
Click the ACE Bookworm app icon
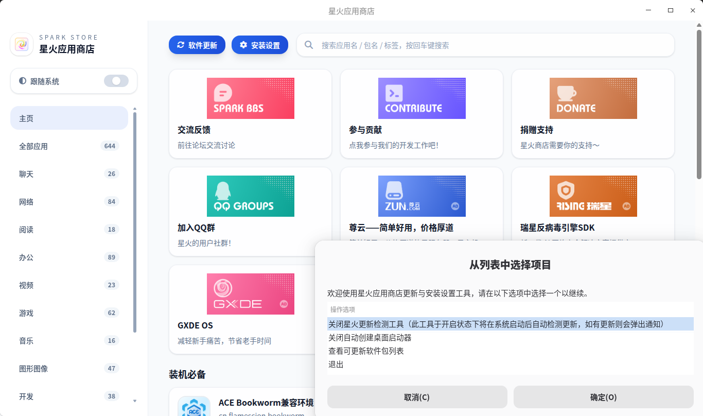[x=194, y=407]
